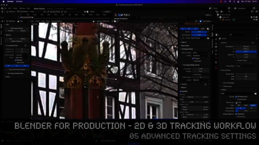Screen dimensions: 259x145
Task: Enable the Use Mask checkbox
Action: click(193, 74)
